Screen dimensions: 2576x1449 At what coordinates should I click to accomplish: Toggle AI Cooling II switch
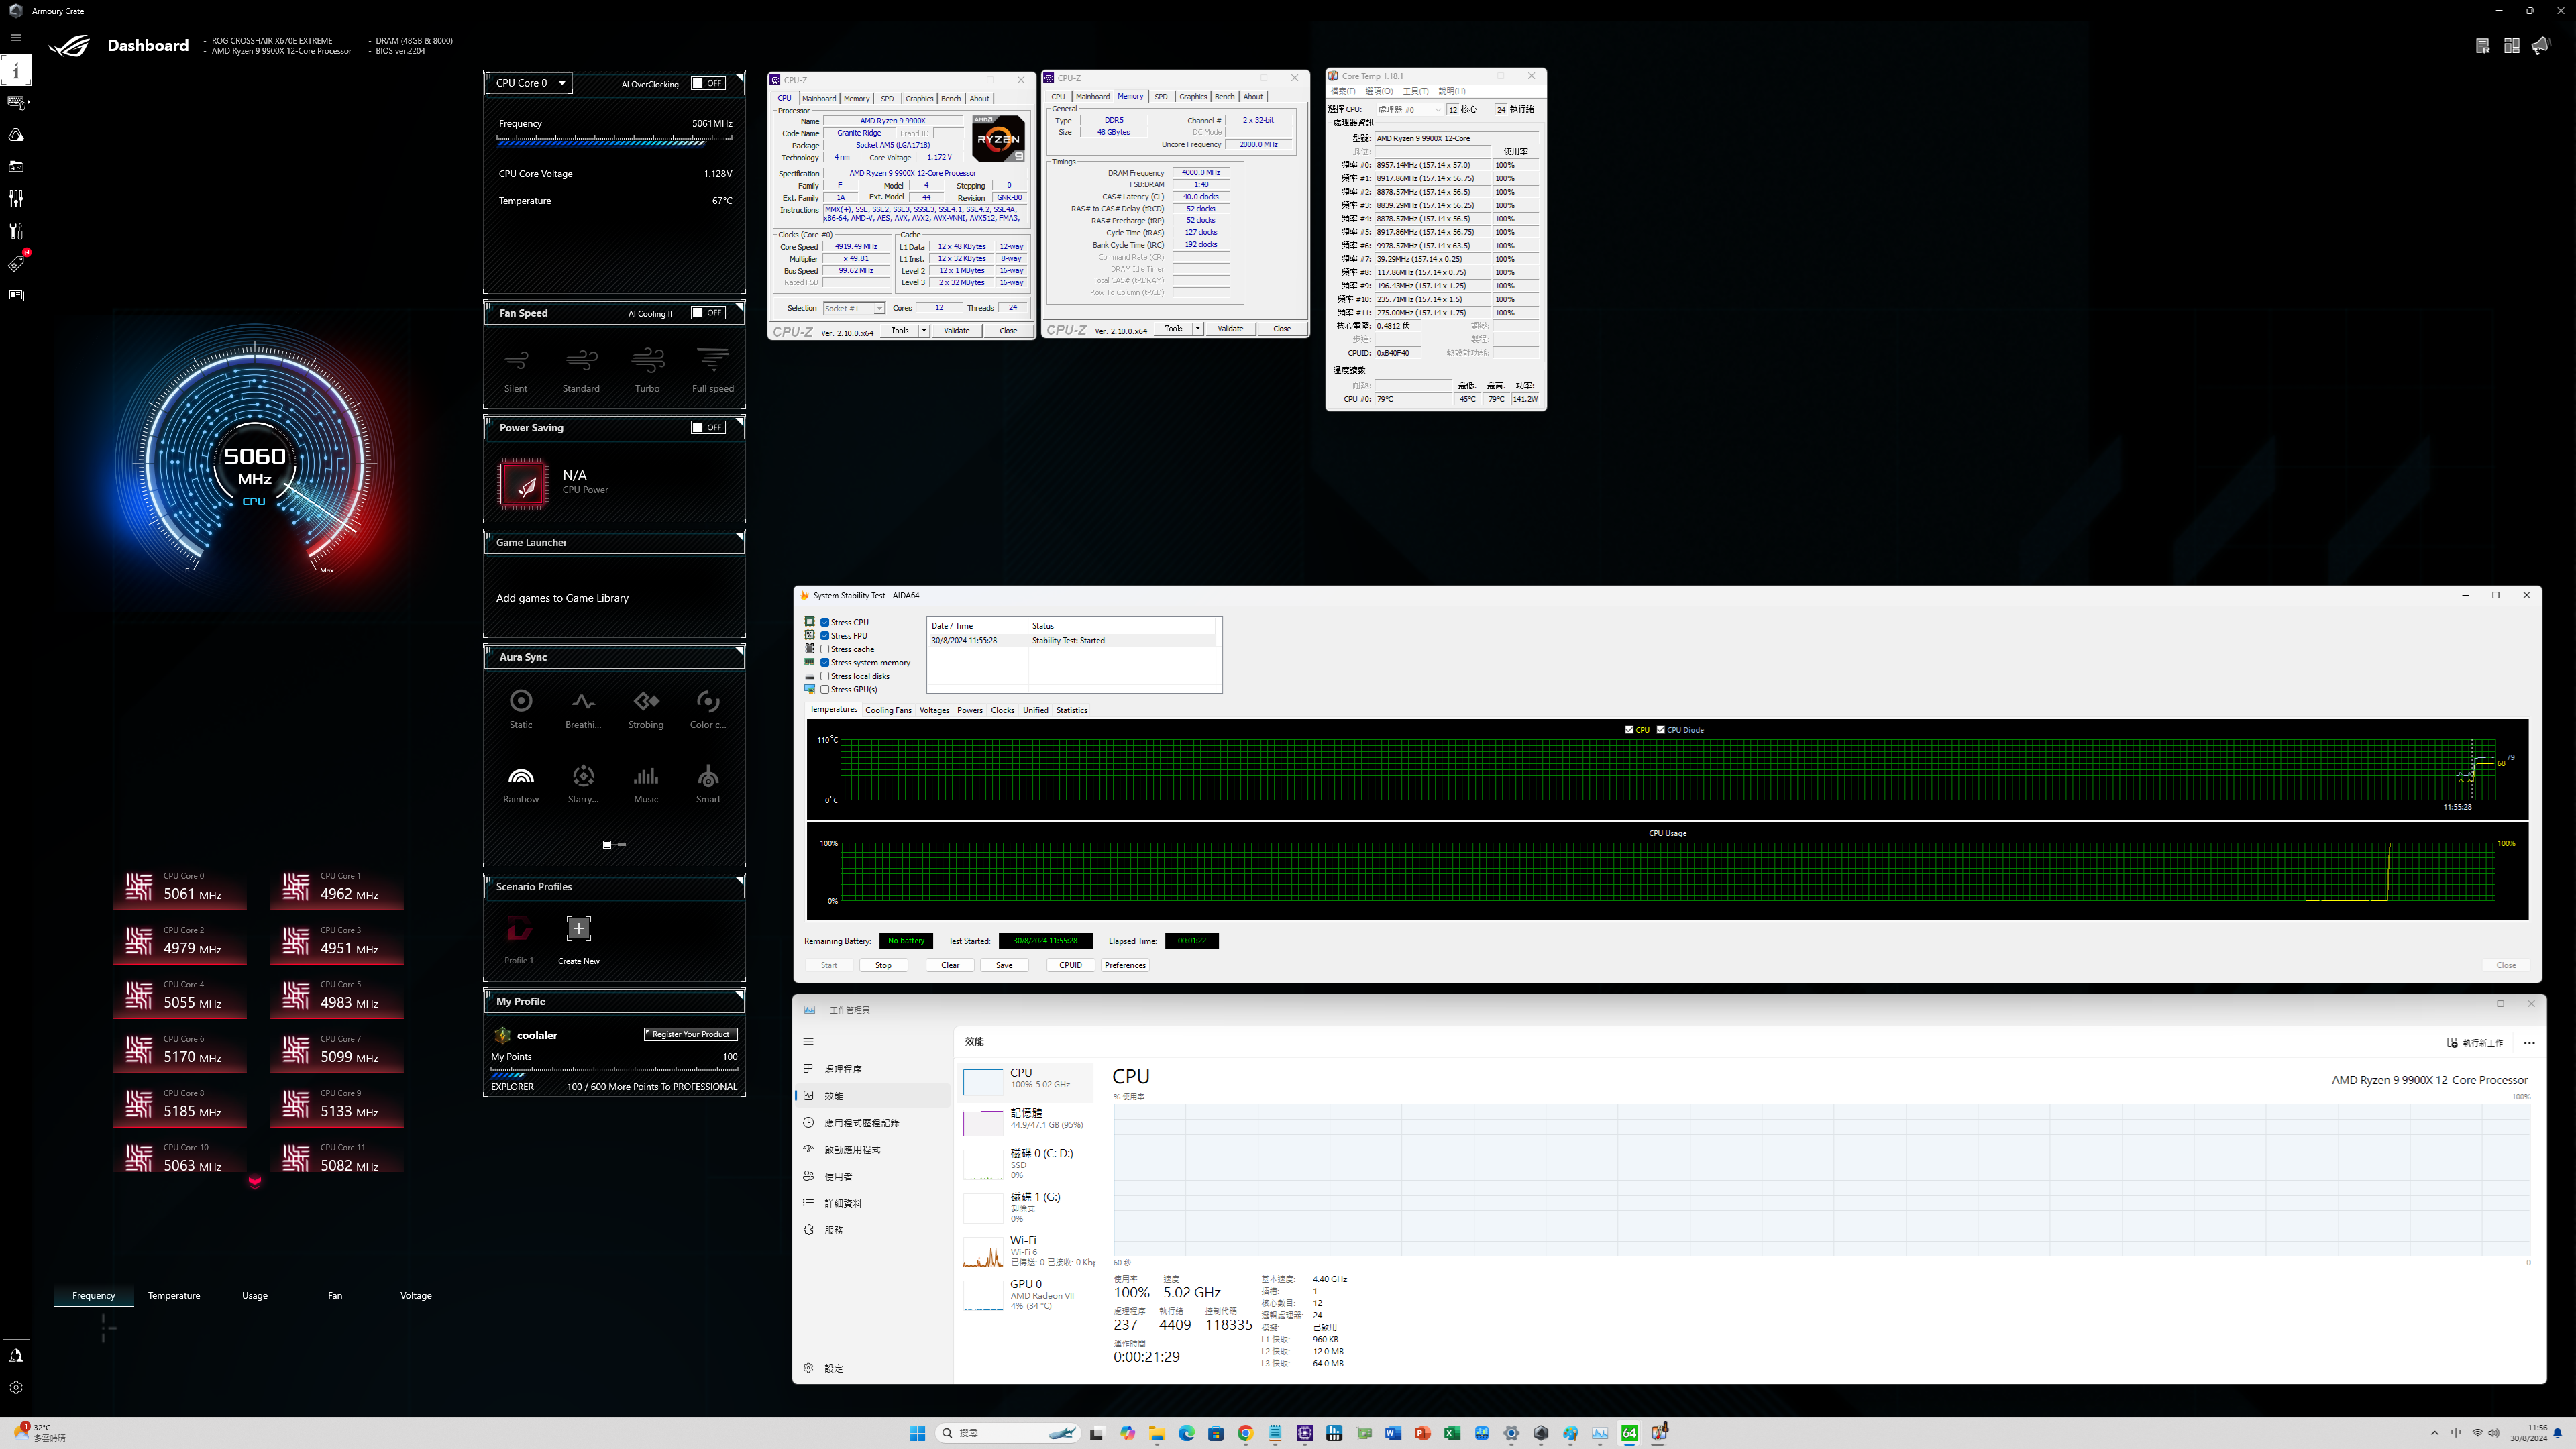[x=708, y=313]
